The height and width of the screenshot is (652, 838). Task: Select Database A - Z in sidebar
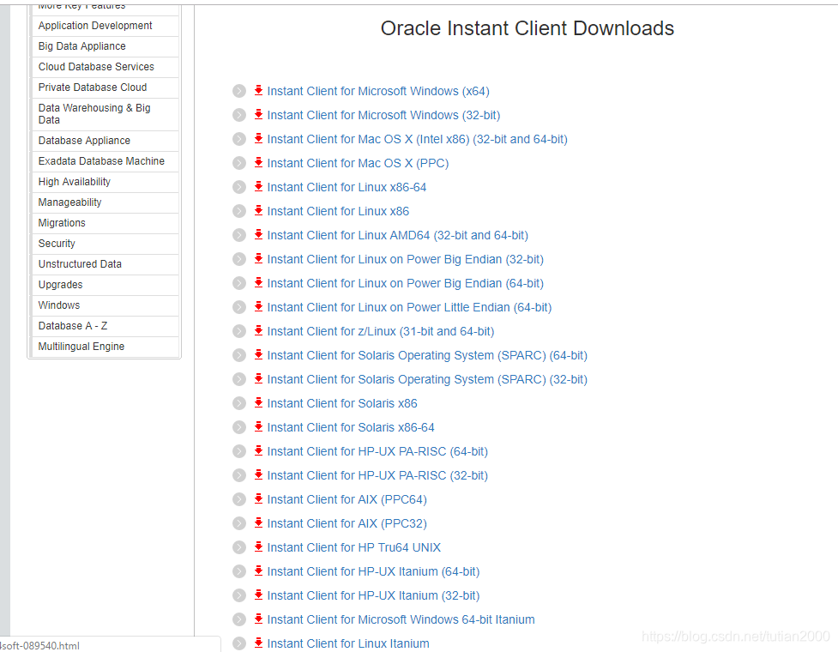click(106, 326)
